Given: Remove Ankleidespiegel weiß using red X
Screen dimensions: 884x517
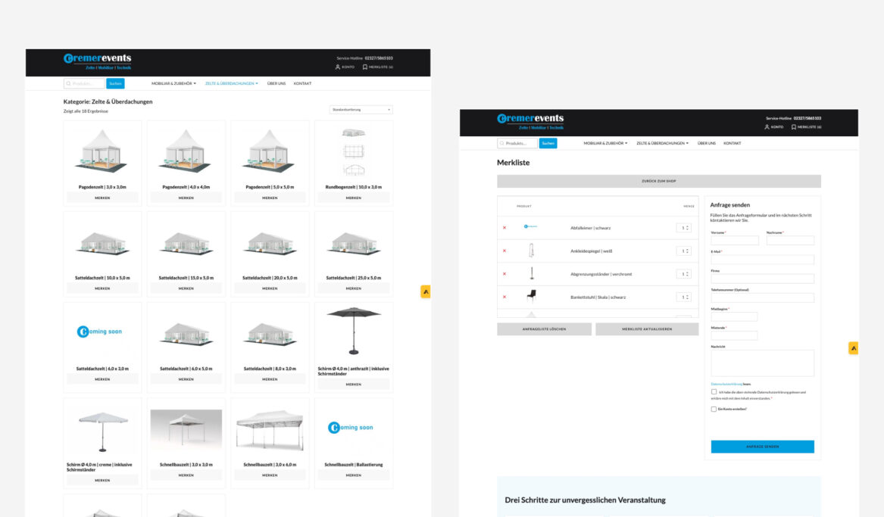Looking at the screenshot, I should (504, 251).
